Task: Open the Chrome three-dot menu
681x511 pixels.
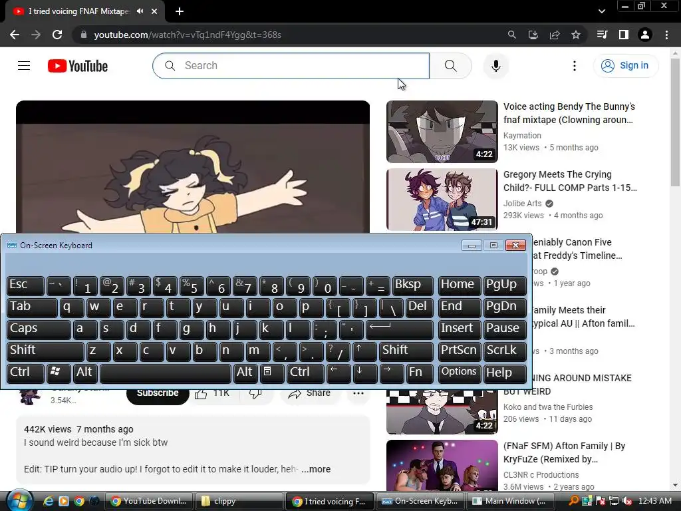Action: pos(666,35)
